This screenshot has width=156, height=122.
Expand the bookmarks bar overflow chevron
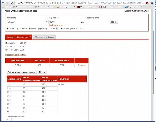(152, 7)
